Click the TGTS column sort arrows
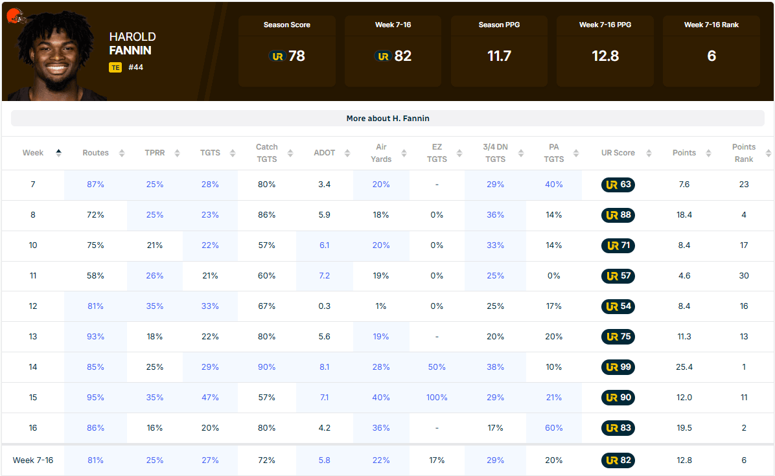Screen dimensions: 775x476 [x=232, y=153]
